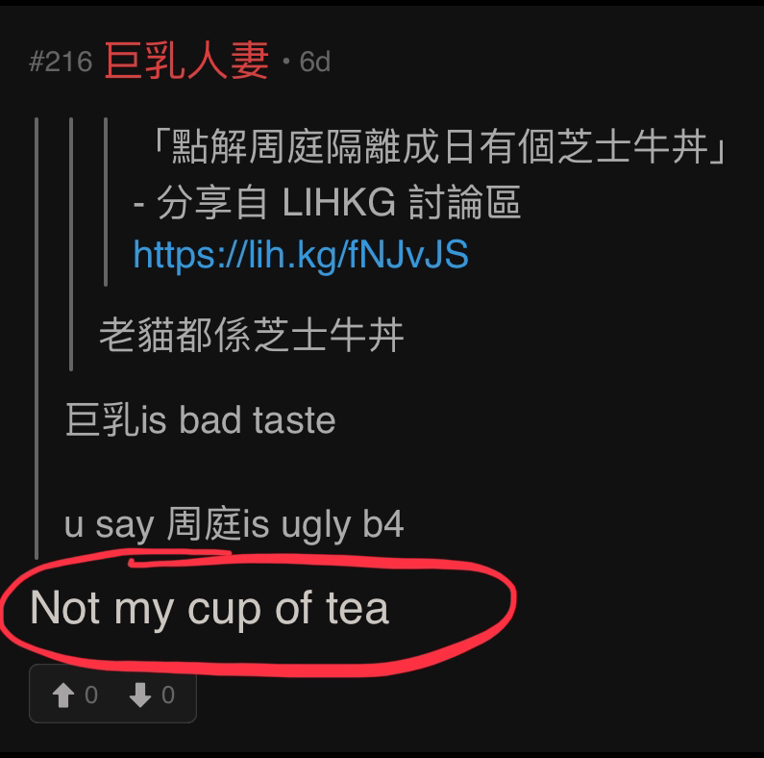Click the reply text Not my cup of tea
The width and height of the screenshot is (764, 758).
[209, 608]
